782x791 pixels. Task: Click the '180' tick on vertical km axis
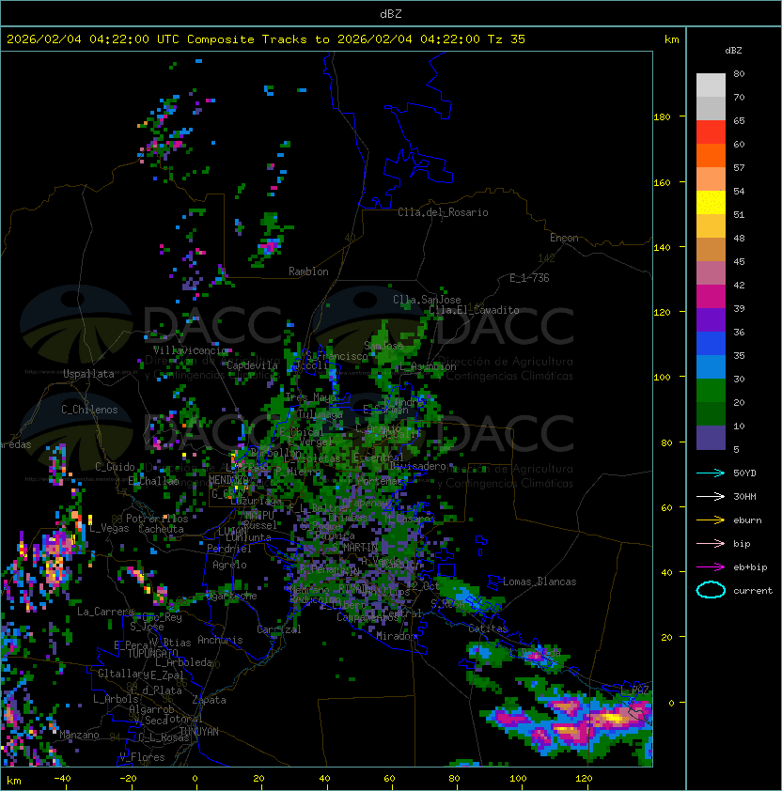click(x=662, y=117)
